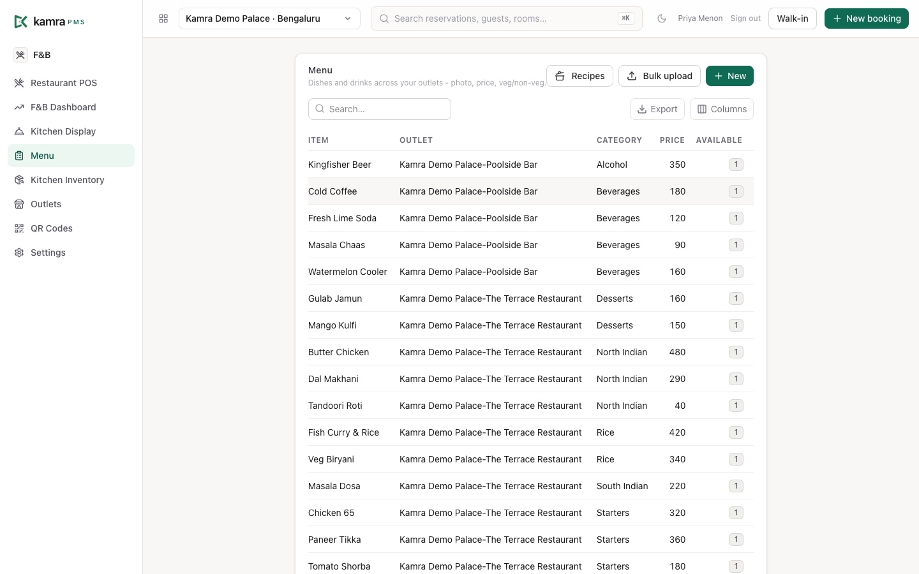Export the menu list
The image size is (919, 574).
[x=657, y=109]
